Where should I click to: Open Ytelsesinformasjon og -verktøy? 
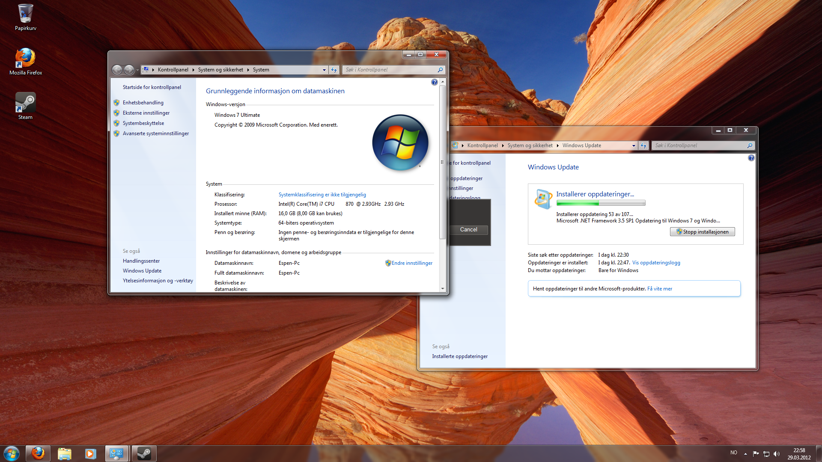158,281
